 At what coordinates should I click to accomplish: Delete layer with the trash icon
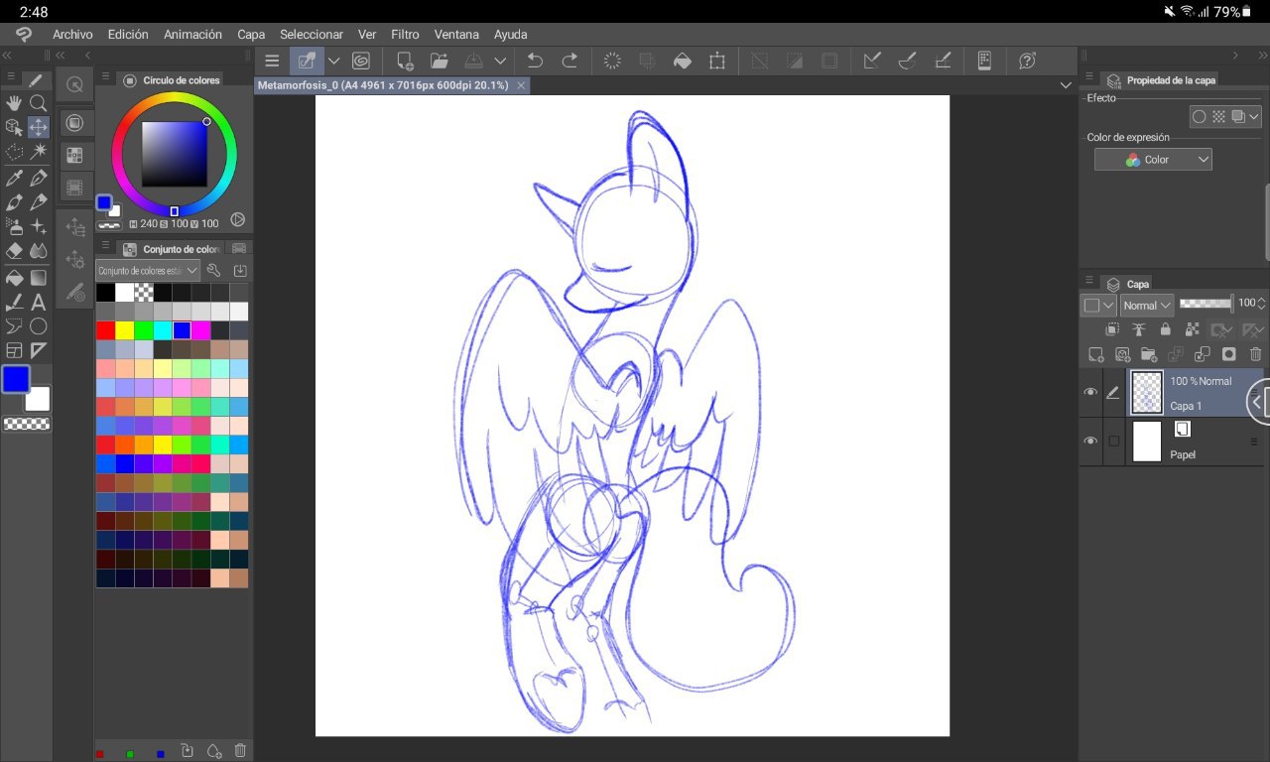click(1256, 354)
